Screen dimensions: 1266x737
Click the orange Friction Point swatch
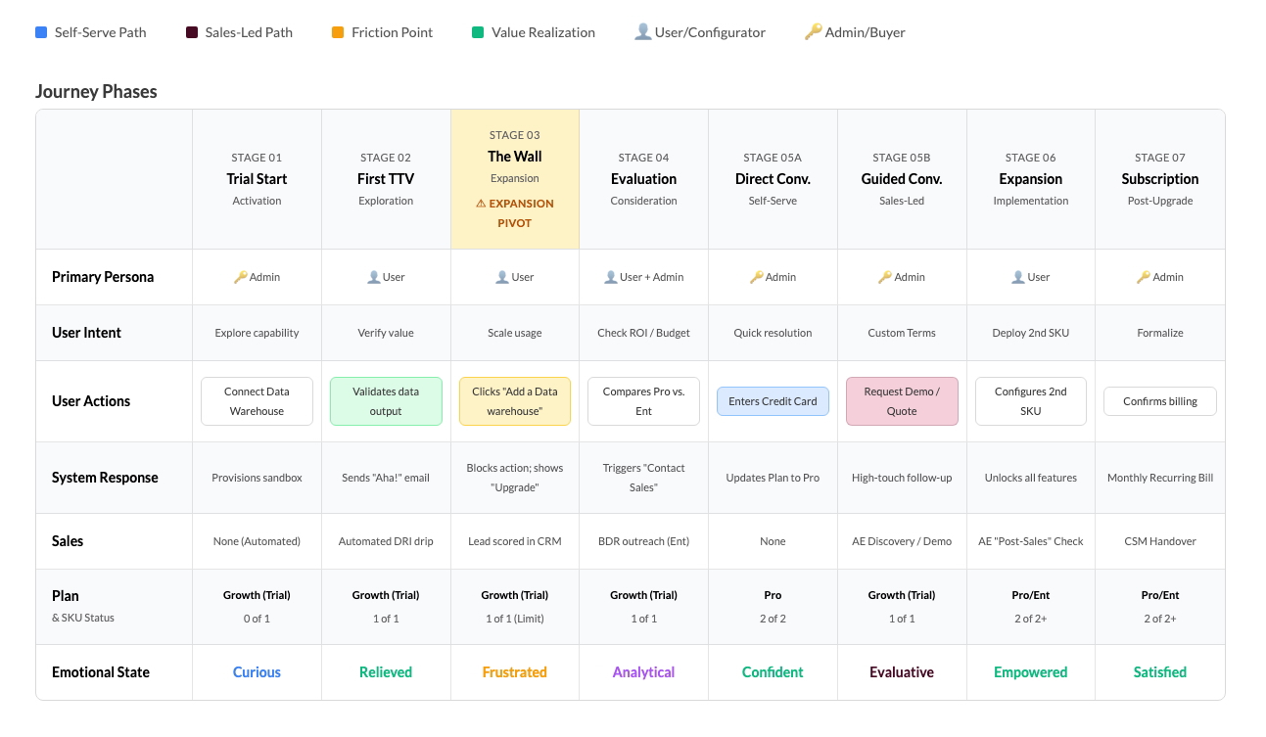tap(338, 32)
